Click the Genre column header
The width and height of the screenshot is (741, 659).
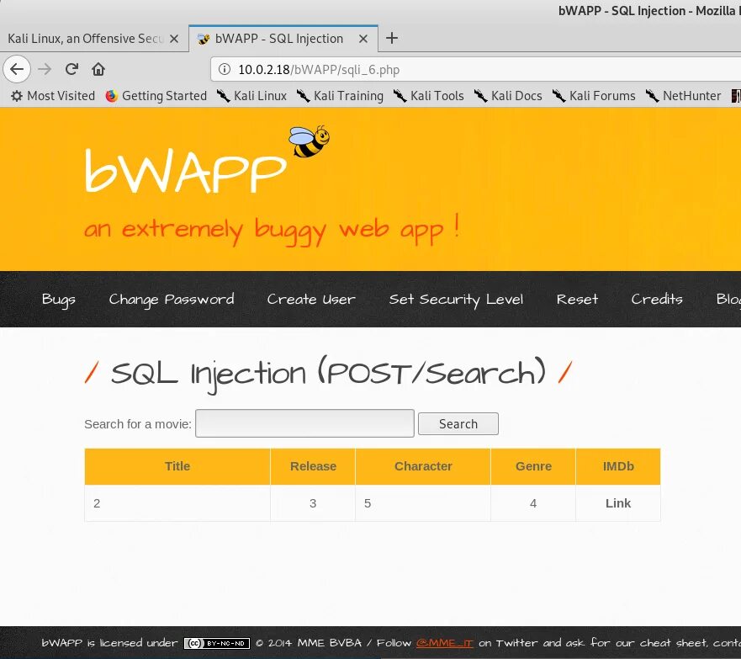(x=533, y=466)
